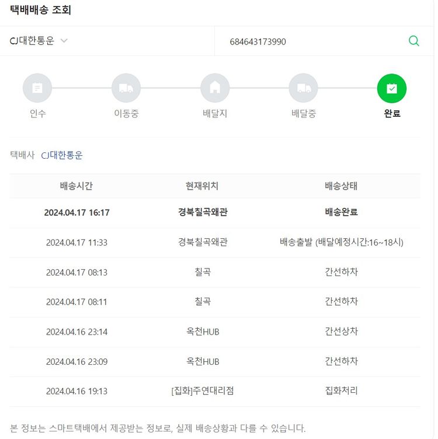Open the CJ대한통운 courier dropdown
The image size is (438, 439).
33,41
